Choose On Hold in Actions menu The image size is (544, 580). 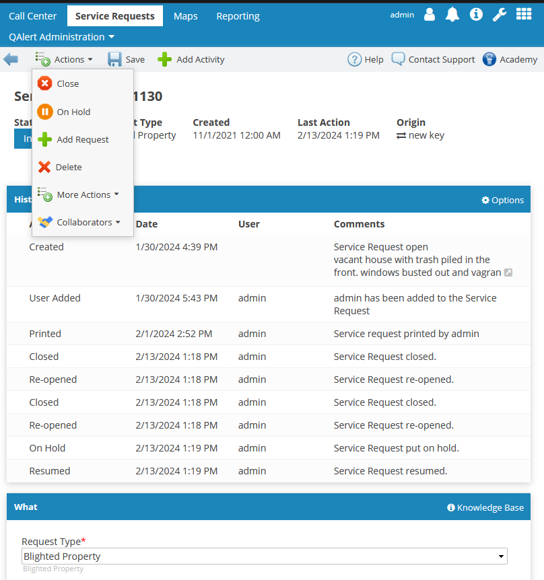click(73, 112)
